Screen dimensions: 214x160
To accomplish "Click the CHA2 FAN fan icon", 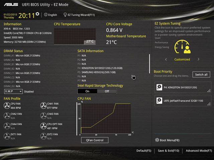I will click(7, 116).
